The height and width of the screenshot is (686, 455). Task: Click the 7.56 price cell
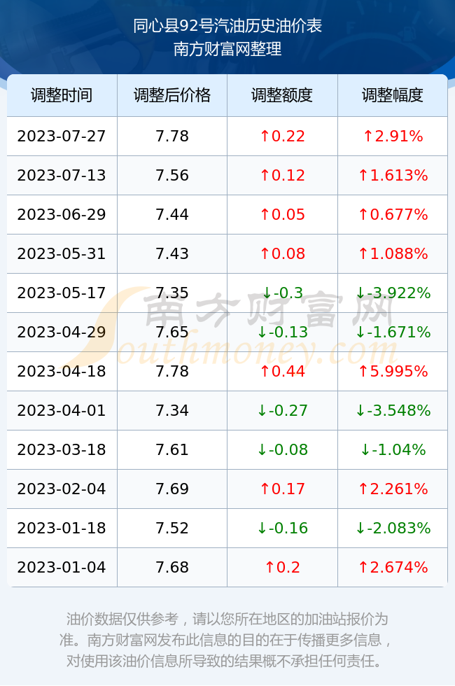(172, 176)
